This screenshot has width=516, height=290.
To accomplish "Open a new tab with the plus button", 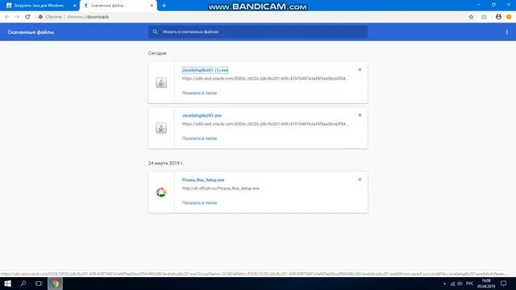I will pyautogui.click(x=164, y=6).
